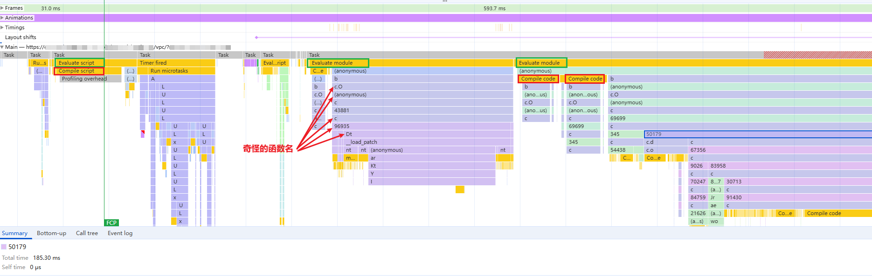The width and height of the screenshot is (872, 277).
Task: Select the 54438 function entry
Action: click(625, 150)
